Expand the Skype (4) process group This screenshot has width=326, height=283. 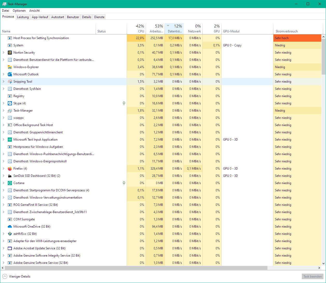pyautogui.click(x=3, y=103)
